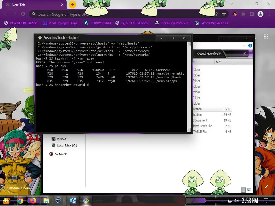The image size is (275, 206).
Task: Open the Google apps grid icon
Action: (x=266, y=36)
